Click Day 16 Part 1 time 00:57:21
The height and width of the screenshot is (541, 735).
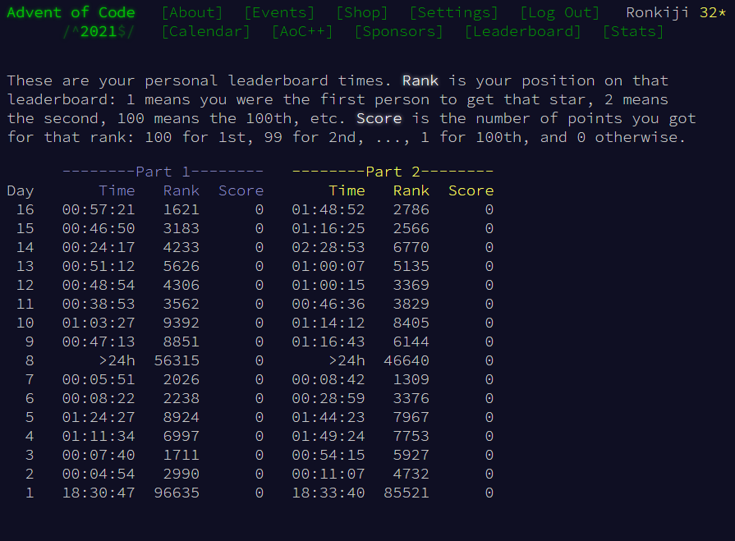point(99,209)
